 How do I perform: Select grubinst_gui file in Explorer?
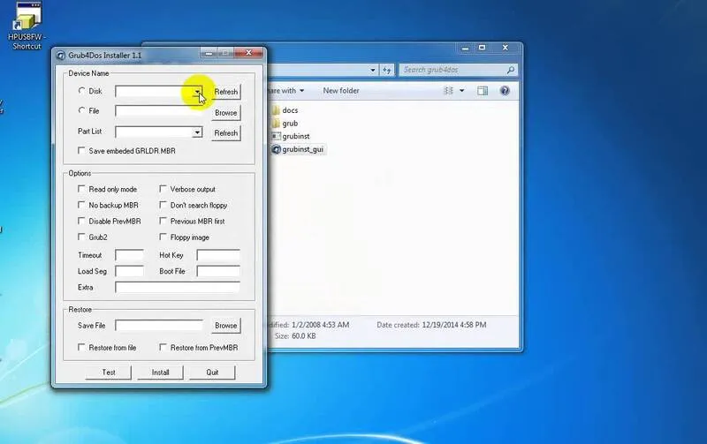[x=298, y=149]
